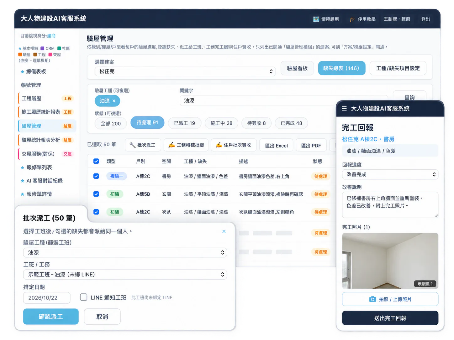Click the pen icon on 工務稽核批簽
Viewport: 454px width, 340px height.
(172, 145)
